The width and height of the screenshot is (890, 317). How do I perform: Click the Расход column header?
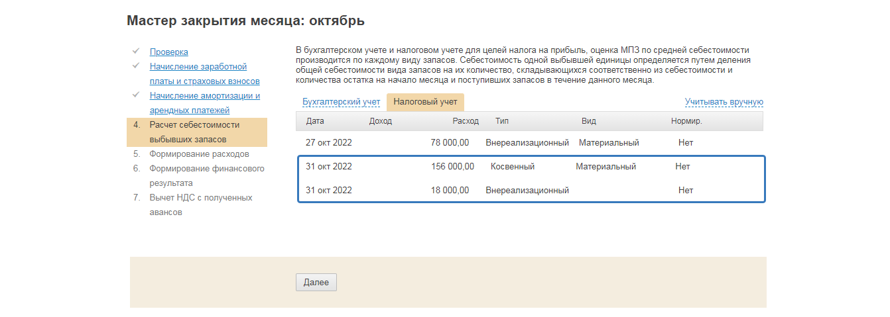pos(465,121)
